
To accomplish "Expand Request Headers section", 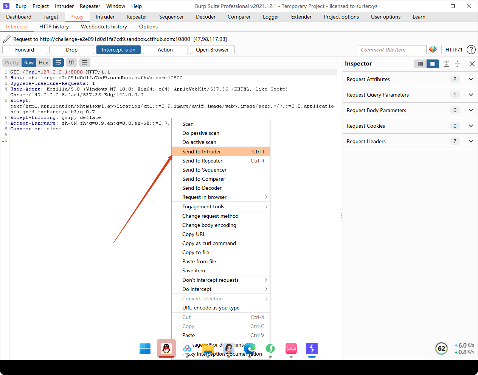I will (410, 141).
